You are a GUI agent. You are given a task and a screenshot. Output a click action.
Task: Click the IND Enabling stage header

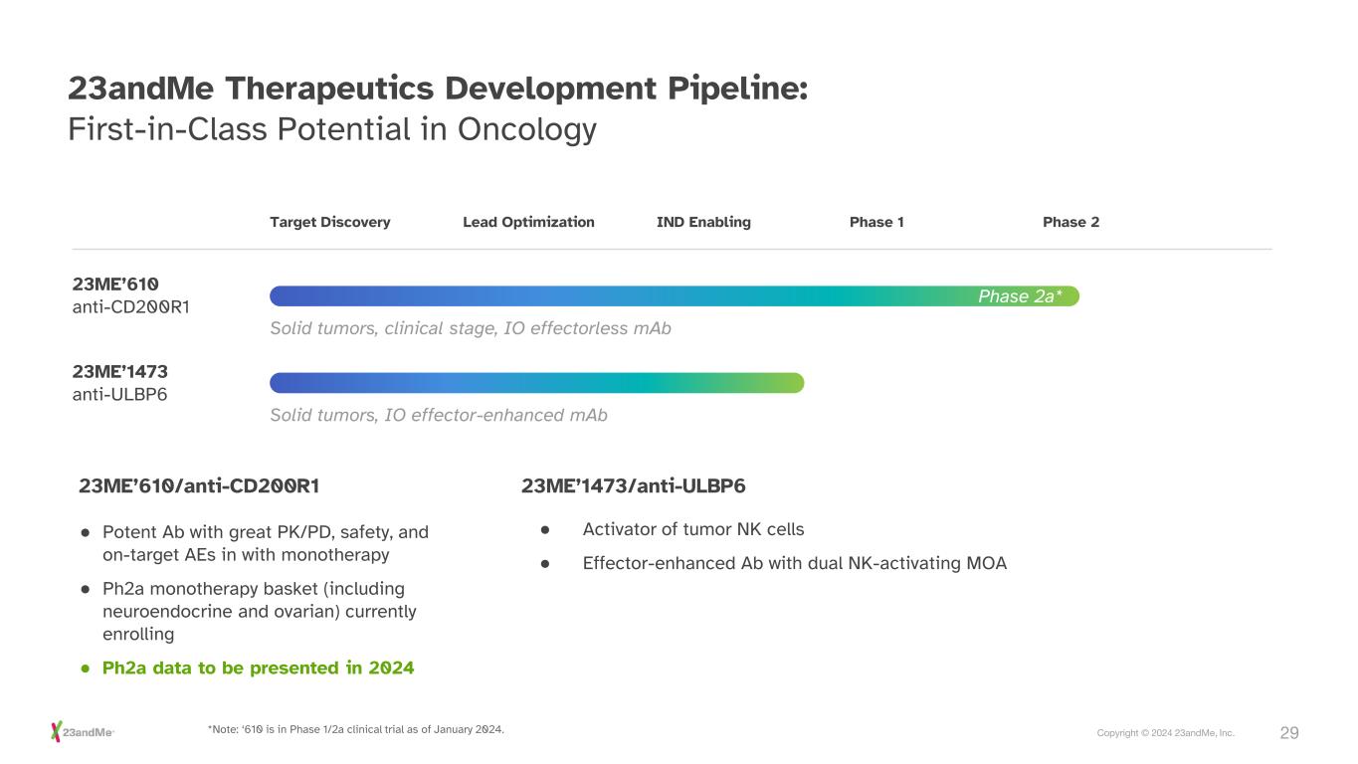coord(703,222)
